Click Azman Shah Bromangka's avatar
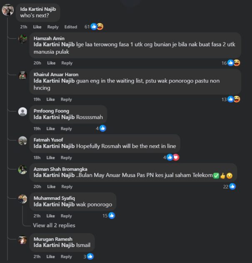Screen dimensions: 252x263 tap(23, 170)
